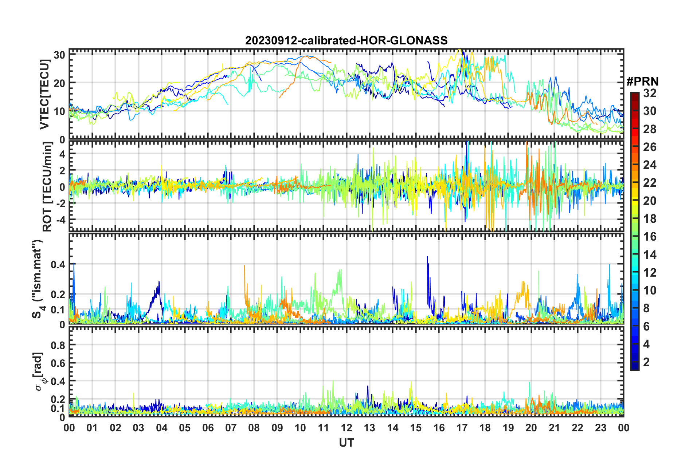This screenshot has width=693, height=463.
Task: Click the plot title 20230912-calibrated-HOR-GLONASS
Action: 346,40
